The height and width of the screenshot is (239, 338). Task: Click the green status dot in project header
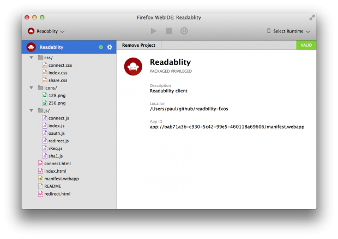point(101,47)
